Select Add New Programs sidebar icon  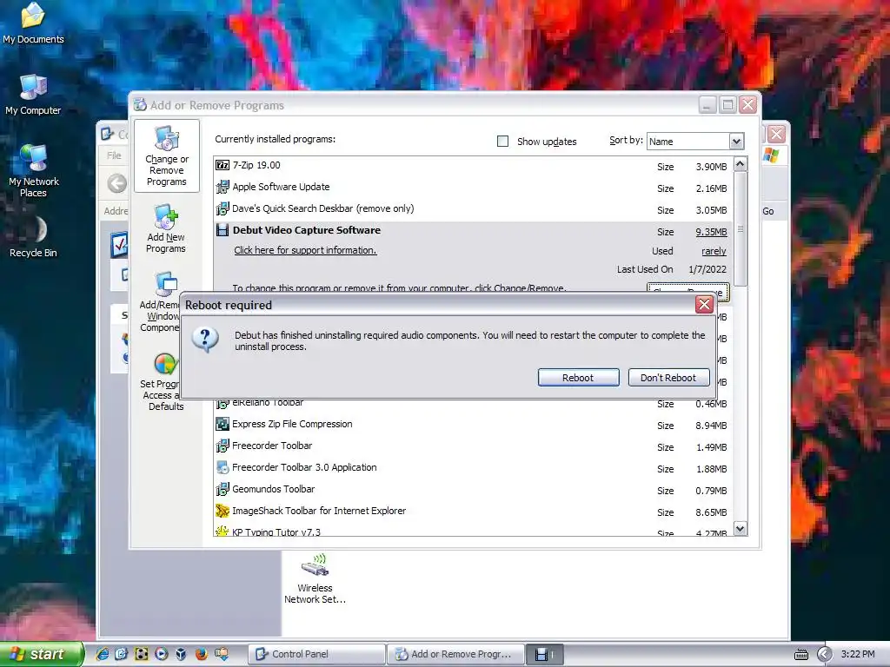click(x=166, y=228)
